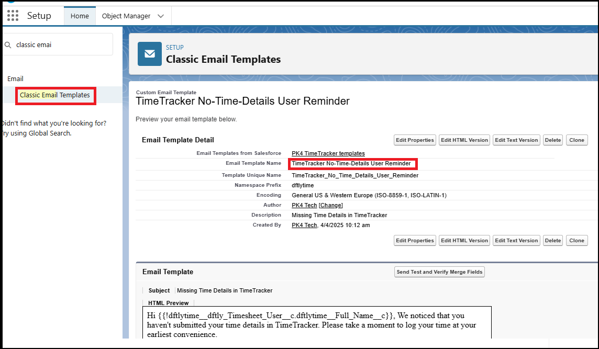The width and height of the screenshot is (599, 349).
Task: Click the Email Template Name value
Action: point(351,163)
